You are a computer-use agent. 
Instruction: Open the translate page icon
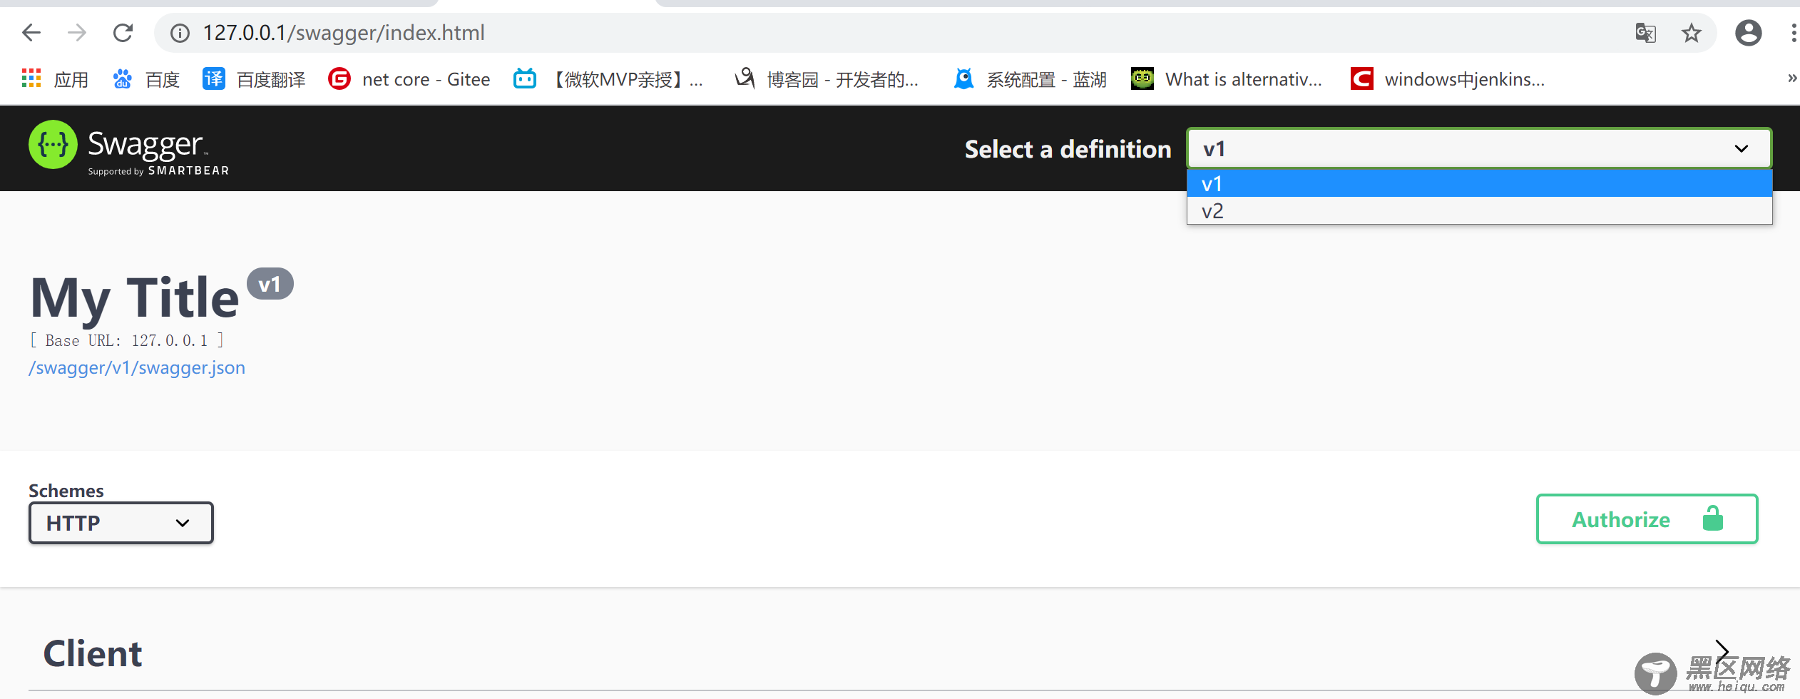tap(1646, 33)
